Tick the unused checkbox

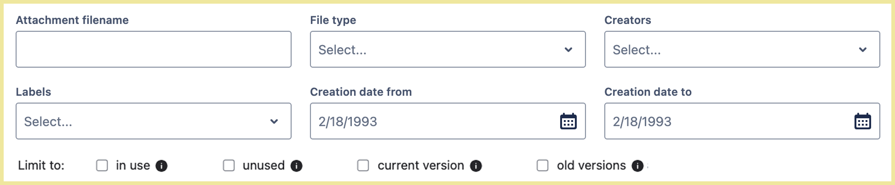click(x=229, y=166)
